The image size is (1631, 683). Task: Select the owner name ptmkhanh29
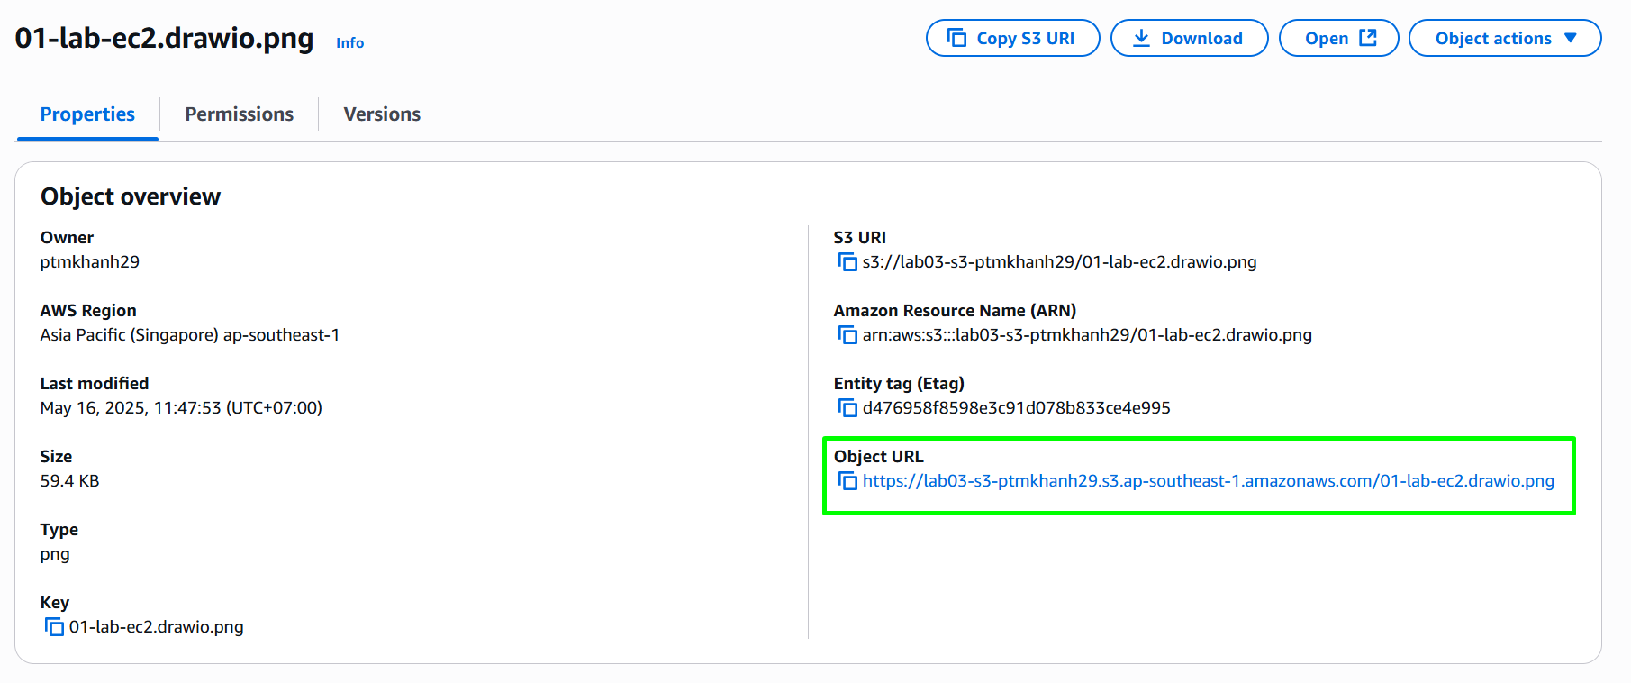(x=90, y=262)
